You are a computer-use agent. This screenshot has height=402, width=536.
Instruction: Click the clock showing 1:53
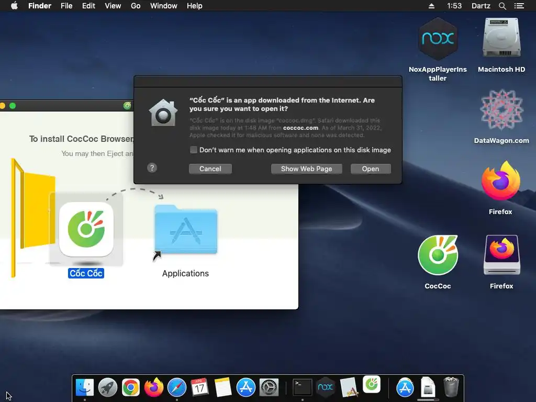coord(454,6)
